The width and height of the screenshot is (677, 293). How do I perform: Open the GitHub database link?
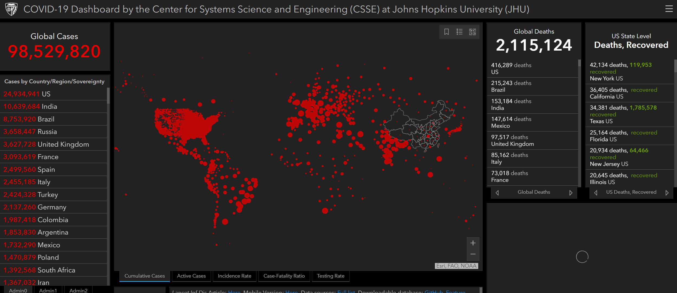point(434,291)
